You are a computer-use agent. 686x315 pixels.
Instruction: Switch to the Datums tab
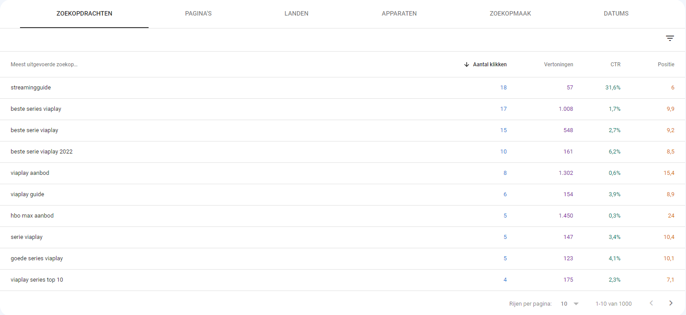pyautogui.click(x=616, y=14)
